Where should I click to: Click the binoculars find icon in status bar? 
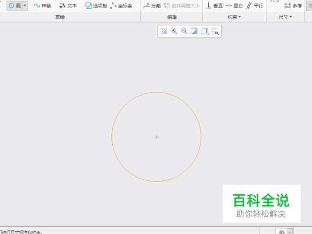pyautogui.click(x=282, y=231)
